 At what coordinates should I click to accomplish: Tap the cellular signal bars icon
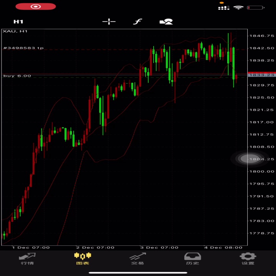click(224, 8)
